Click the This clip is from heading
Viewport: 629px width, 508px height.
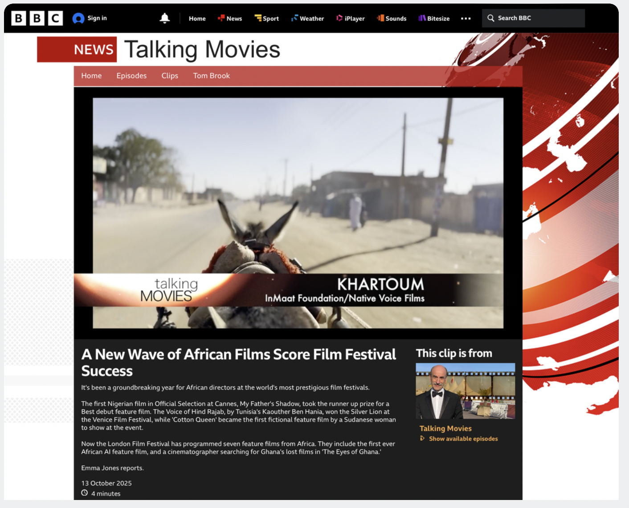454,353
